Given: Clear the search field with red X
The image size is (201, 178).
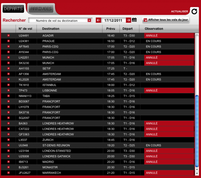Looking at the screenshot, I should (x=89, y=20).
